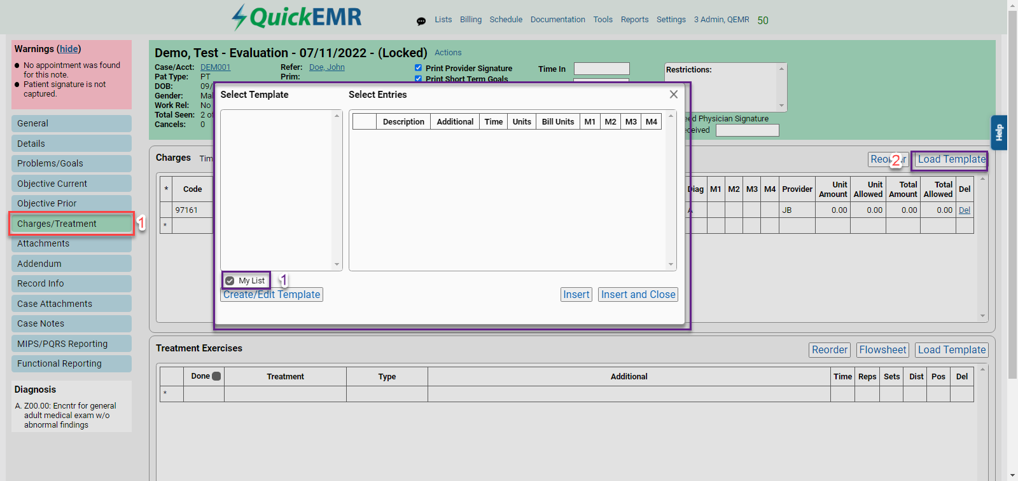Open the Details section
This screenshot has height=481, width=1018.
click(71, 144)
